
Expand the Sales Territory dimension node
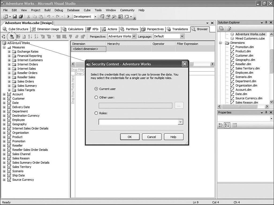[4, 167]
